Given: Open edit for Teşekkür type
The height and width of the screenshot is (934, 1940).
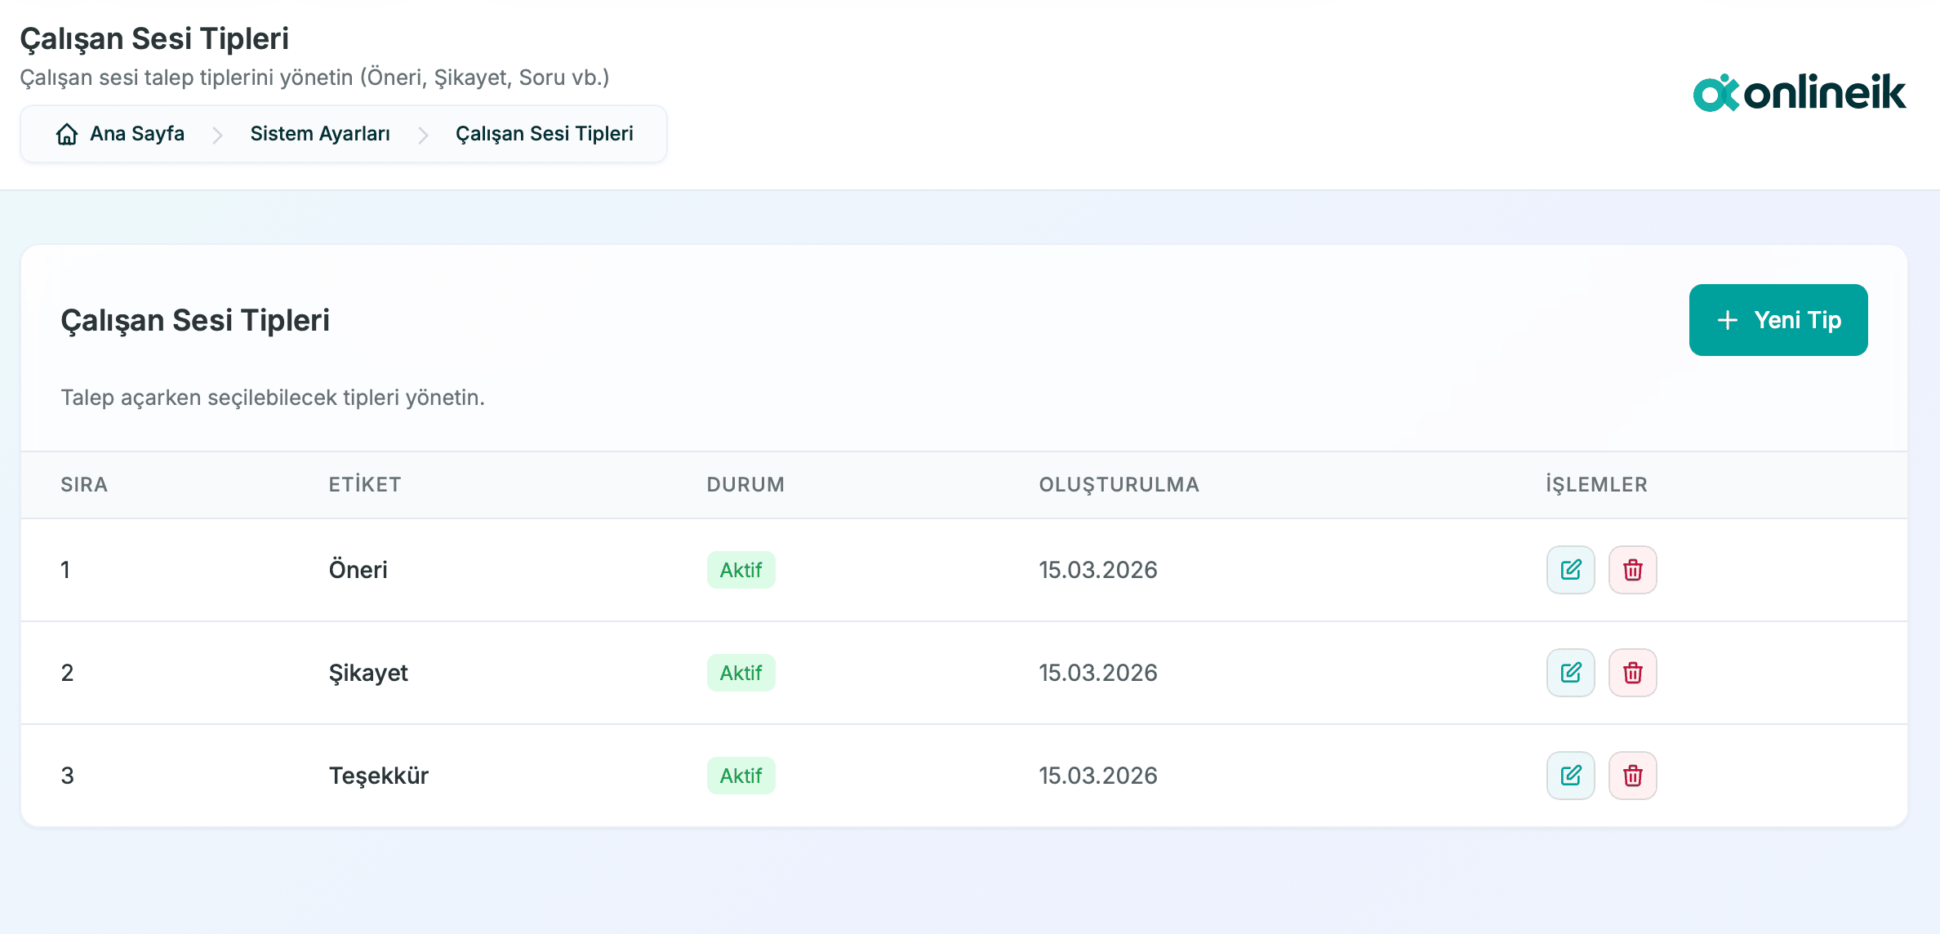Looking at the screenshot, I should pyautogui.click(x=1570, y=776).
